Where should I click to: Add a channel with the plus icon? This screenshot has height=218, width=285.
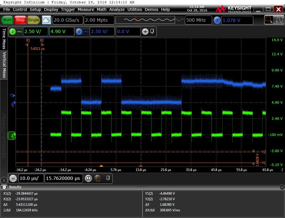click(x=145, y=32)
